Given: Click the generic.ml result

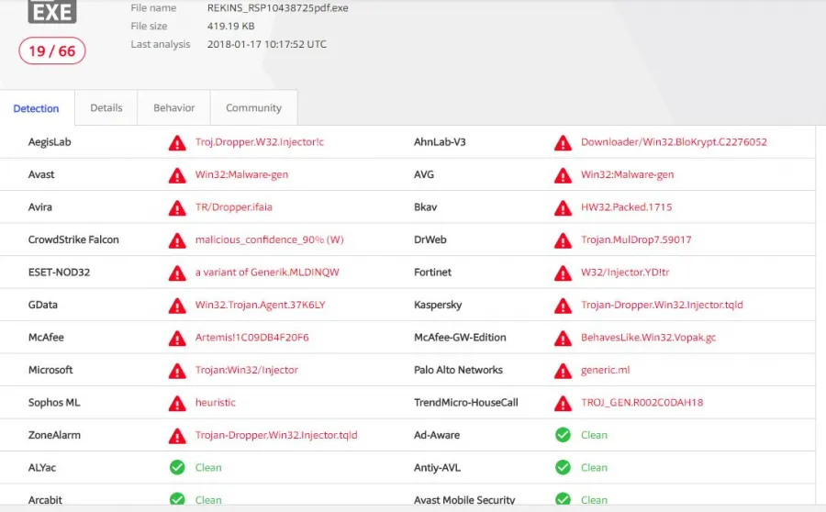Looking at the screenshot, I should pos(606,371).
